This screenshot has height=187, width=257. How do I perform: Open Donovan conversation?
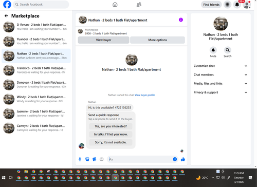click(x=36, y=85)
